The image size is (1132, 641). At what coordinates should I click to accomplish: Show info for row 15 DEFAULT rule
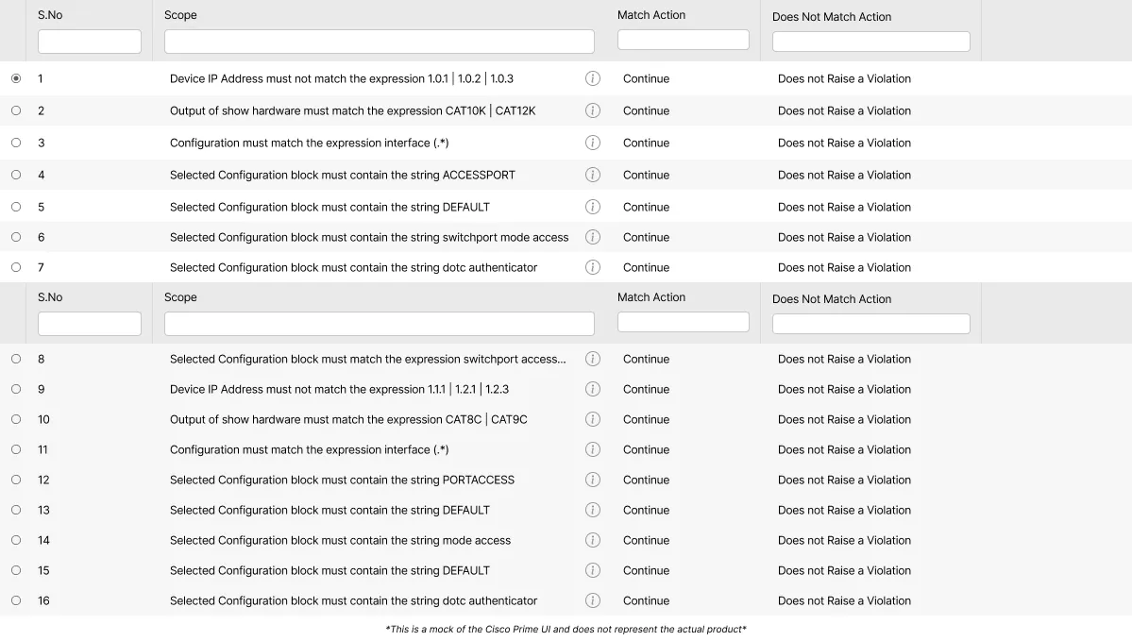593,571
